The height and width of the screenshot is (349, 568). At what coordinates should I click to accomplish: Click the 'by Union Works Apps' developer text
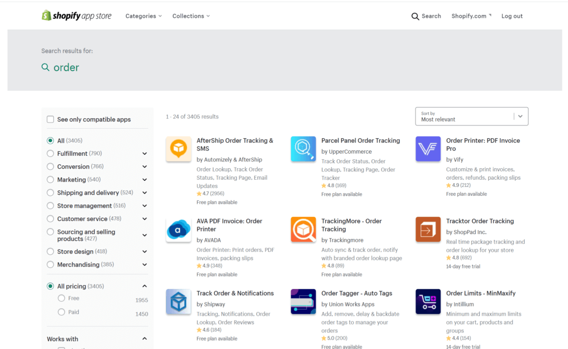click(348, 304)
